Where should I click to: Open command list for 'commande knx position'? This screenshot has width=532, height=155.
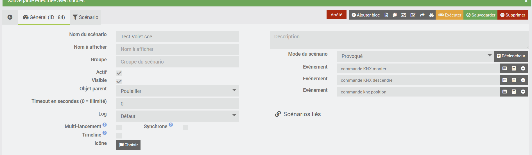[505, 92]
